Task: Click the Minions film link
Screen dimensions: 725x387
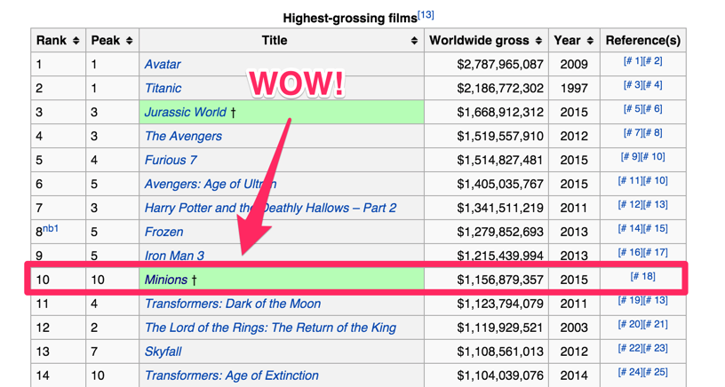Action: pyautogui.click(x=165, y=280)
